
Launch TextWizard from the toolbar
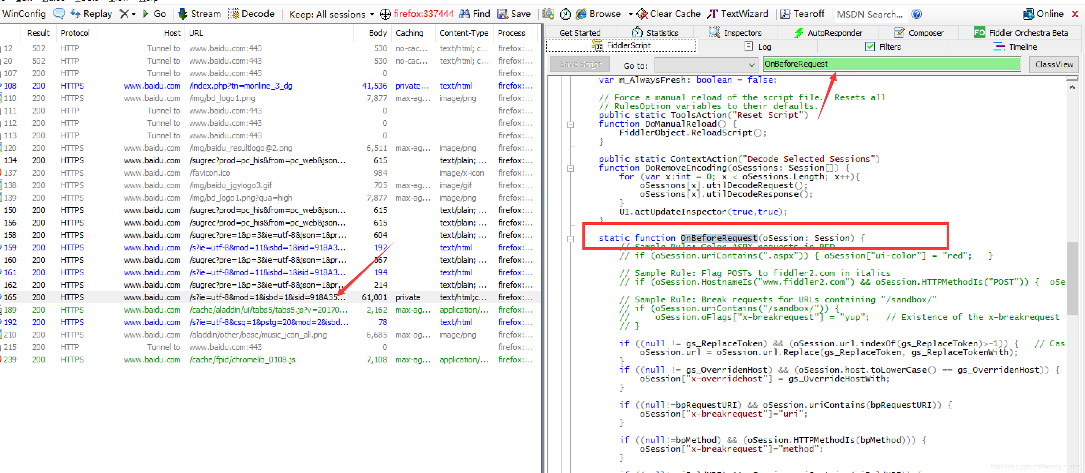point(738,14)
